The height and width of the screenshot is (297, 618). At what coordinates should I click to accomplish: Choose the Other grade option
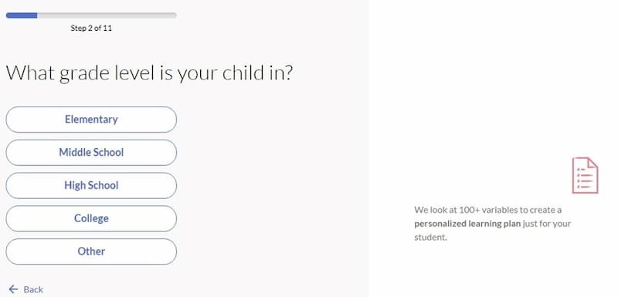91,251
